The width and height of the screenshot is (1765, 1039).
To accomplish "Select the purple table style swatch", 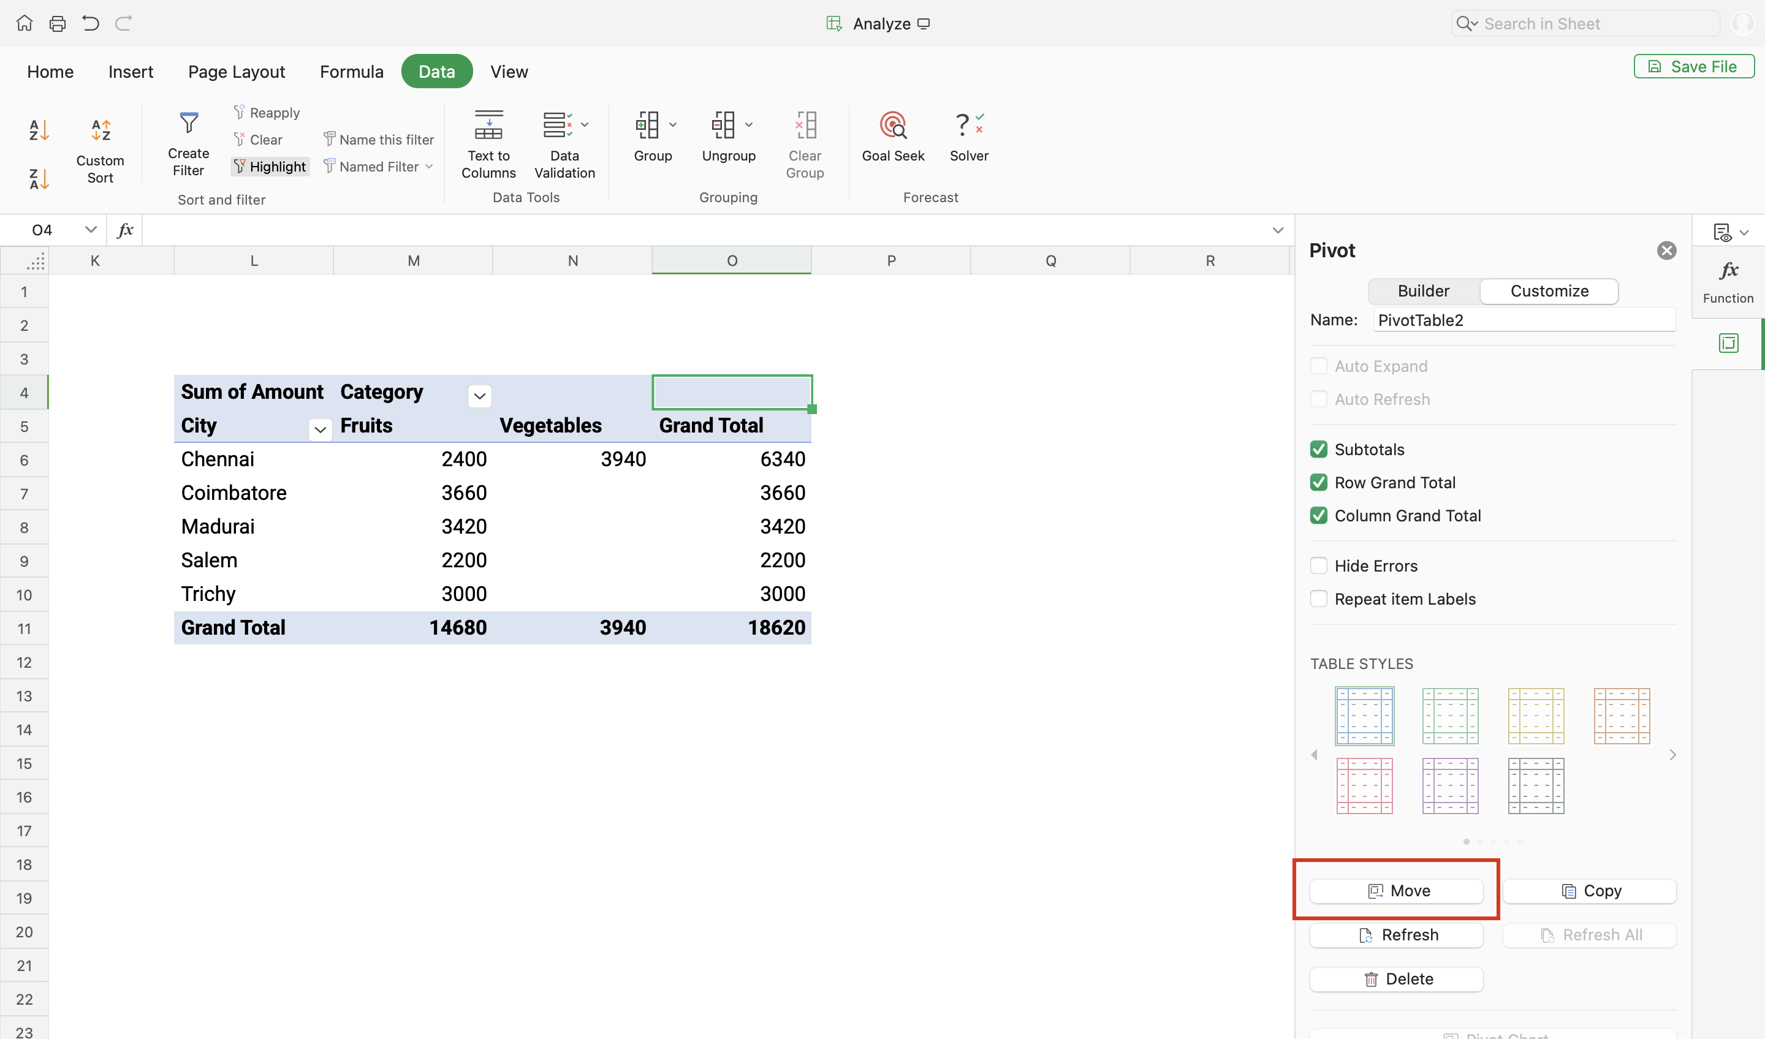I will tap(1450, 785).
